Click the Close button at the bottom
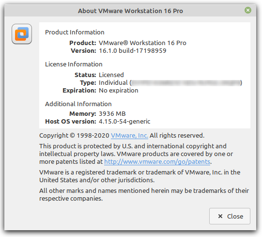This screenshot has width=262, height=237. [x=230, y=216]
